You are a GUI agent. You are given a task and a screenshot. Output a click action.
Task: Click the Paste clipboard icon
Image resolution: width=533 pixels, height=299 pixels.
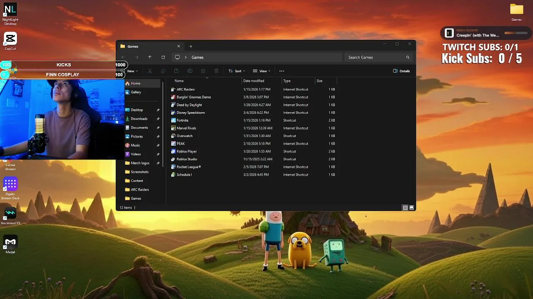coord(177,71)
